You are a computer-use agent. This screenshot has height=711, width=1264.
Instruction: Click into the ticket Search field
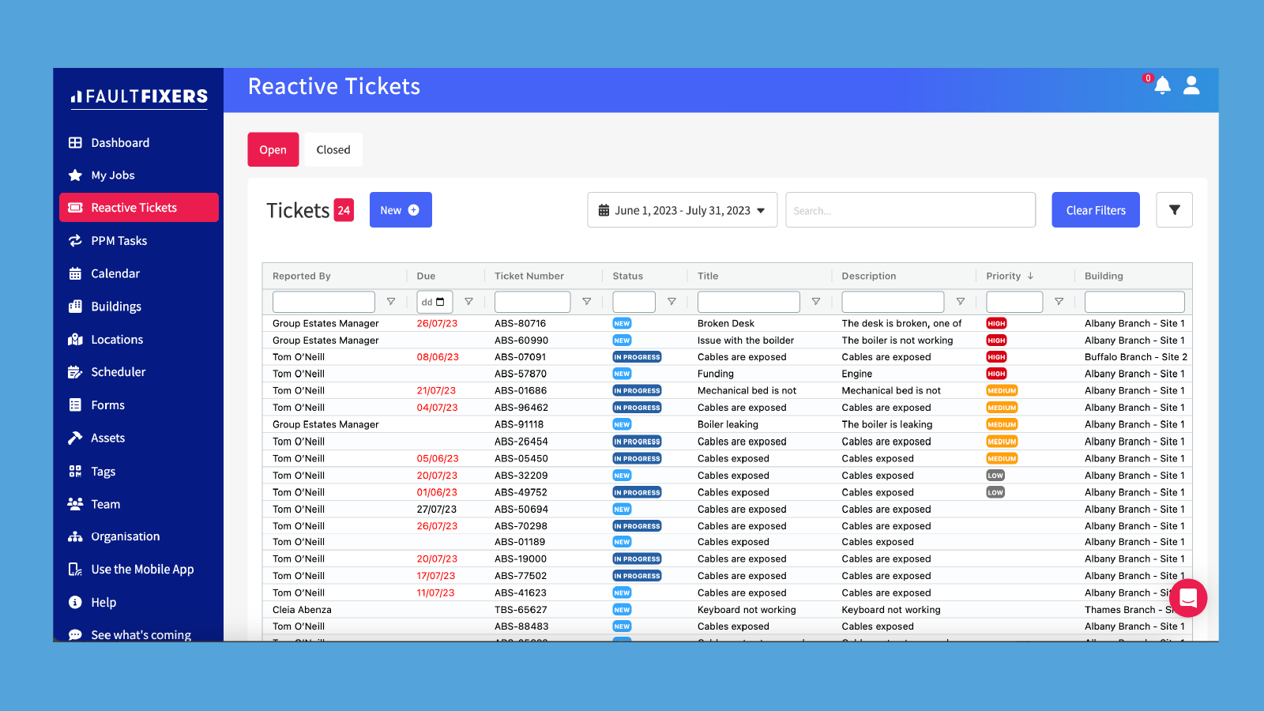pos(910,209)
